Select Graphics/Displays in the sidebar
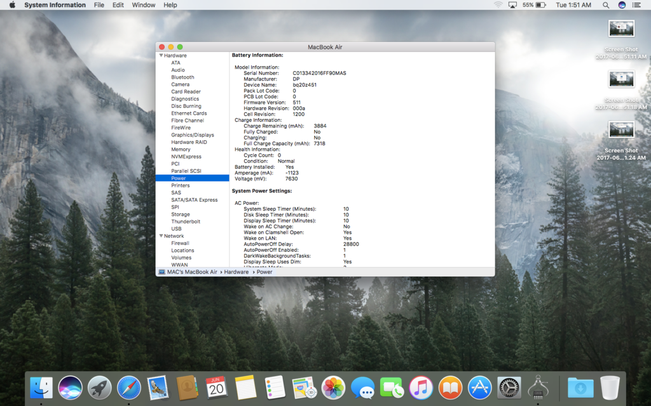This screenshot has height=406, width=651. pyautogui.click(x=193, y=134)
